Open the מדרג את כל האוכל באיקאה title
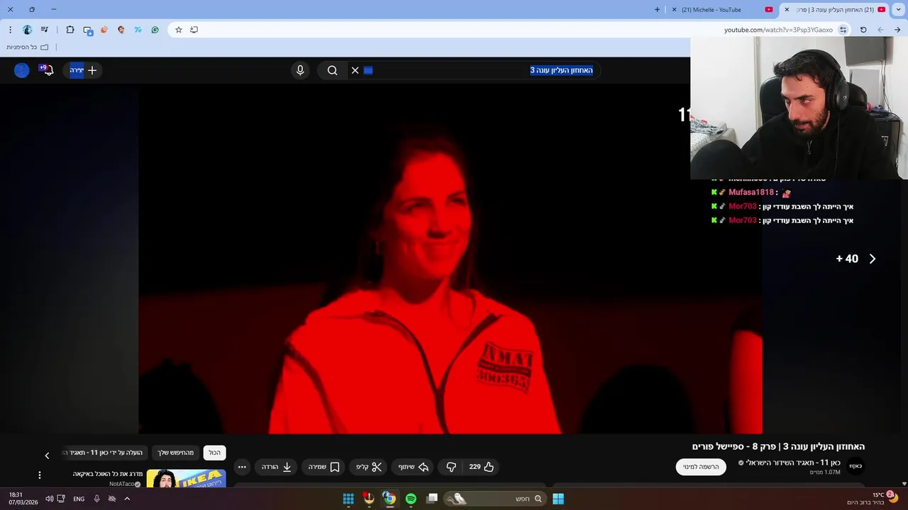The image size is (908, 510). pyautogui.click(x=108, y=474)
